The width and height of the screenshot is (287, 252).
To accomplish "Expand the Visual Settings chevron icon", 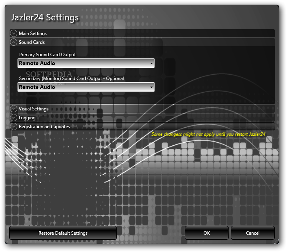I will [x=13, y=109].
